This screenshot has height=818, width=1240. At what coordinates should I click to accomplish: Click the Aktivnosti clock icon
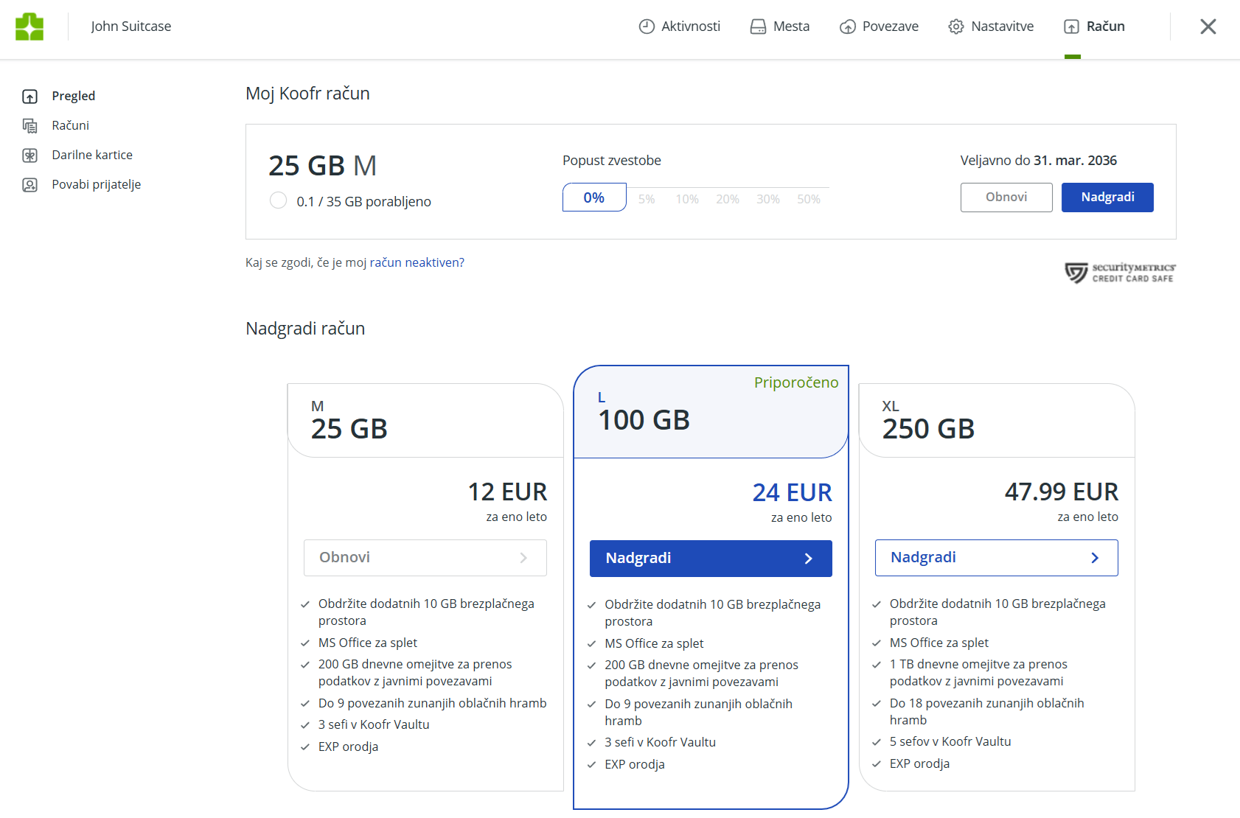647,27
